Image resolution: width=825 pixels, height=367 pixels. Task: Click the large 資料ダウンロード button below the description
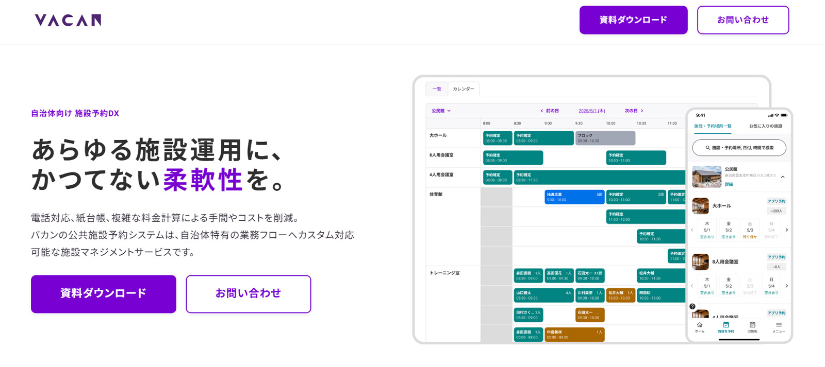pos(104,294)
